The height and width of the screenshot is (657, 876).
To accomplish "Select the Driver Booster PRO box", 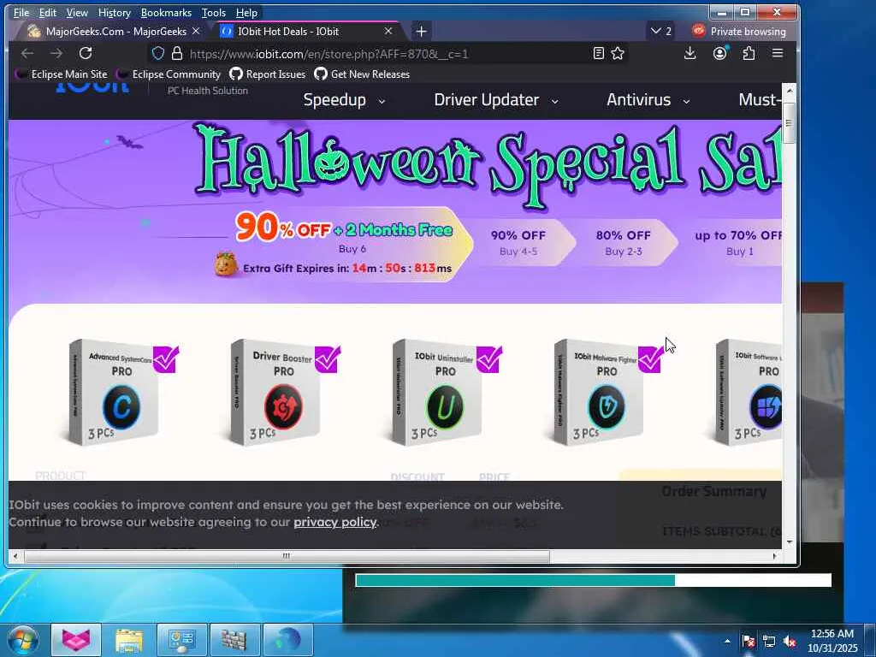I will (x=275, y=392).
